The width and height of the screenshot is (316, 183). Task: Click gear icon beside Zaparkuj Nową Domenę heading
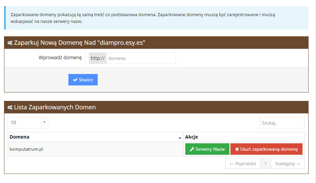10,43
